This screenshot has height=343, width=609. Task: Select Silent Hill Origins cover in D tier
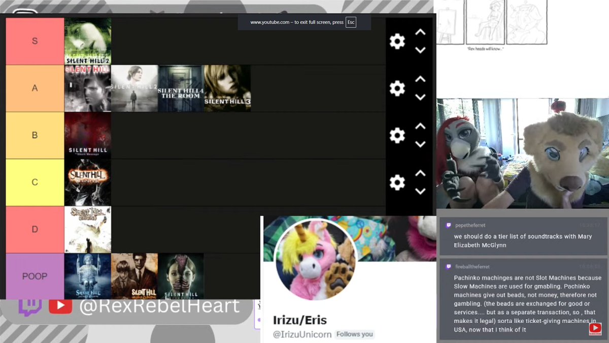[88, 229]
